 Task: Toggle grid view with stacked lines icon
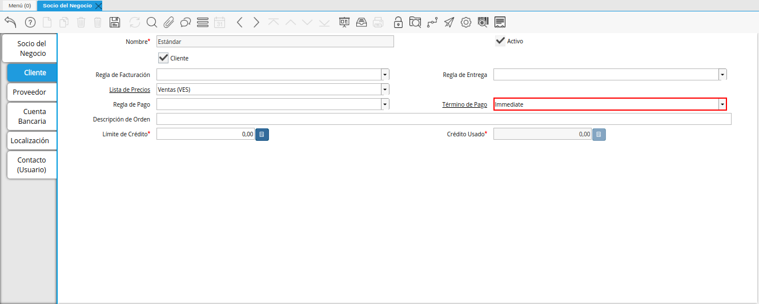tap(202, 22)
